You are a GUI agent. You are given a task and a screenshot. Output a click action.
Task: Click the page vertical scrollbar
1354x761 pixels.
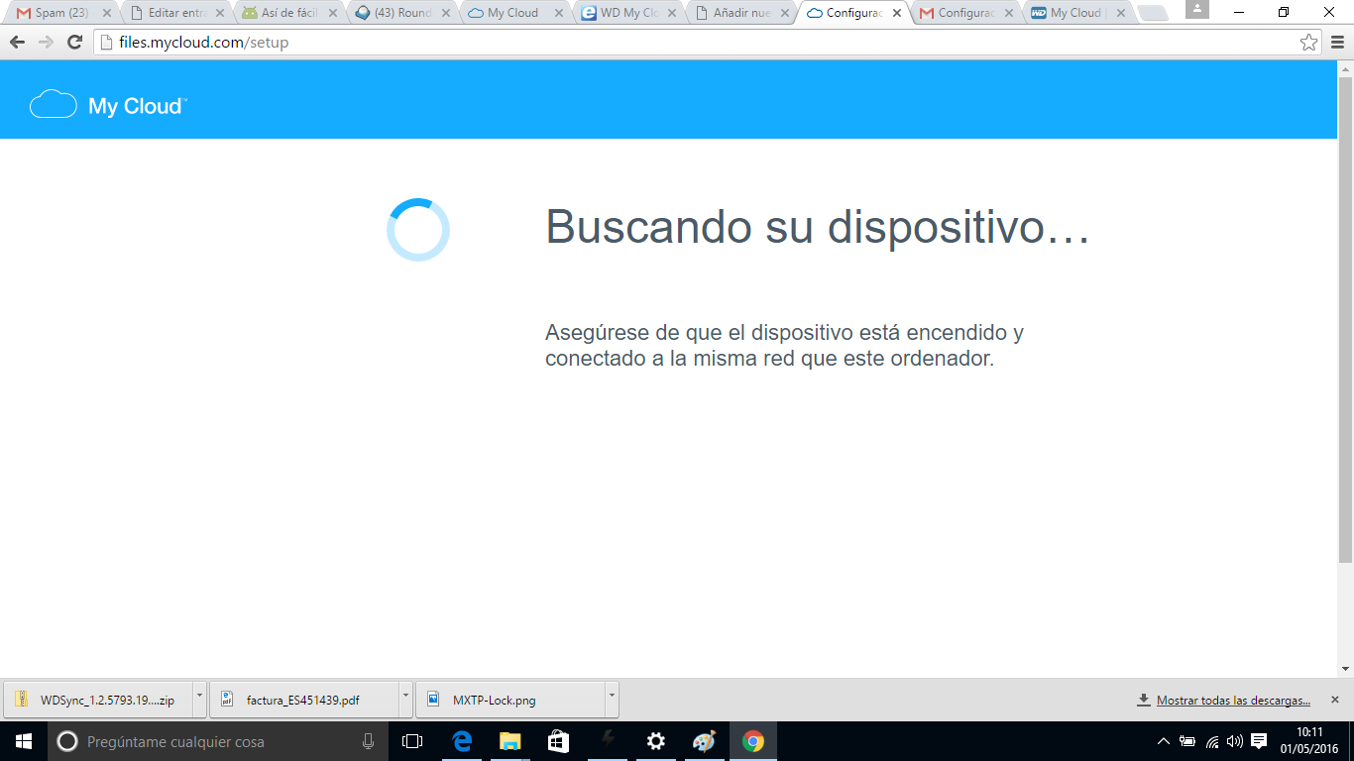[1345, 317]
